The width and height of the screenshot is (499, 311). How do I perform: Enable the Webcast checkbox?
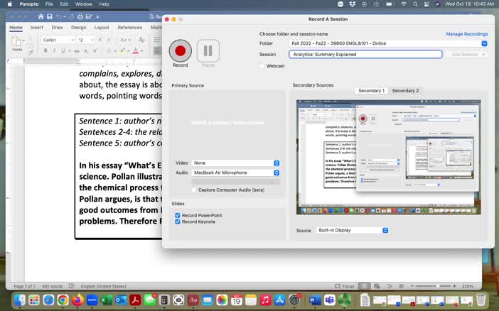coord(262,66)
